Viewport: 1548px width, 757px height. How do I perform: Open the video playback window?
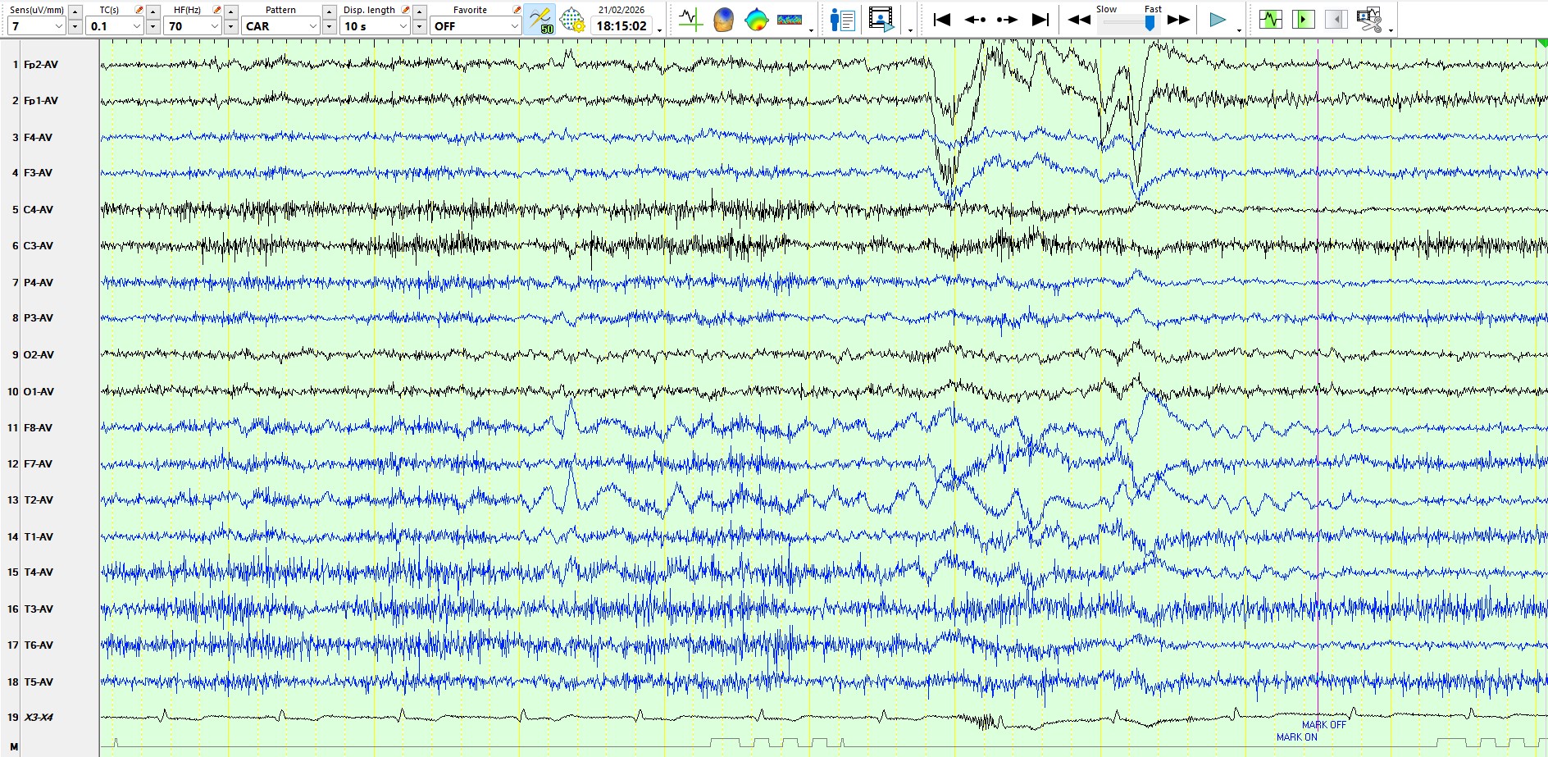(881, 20)
